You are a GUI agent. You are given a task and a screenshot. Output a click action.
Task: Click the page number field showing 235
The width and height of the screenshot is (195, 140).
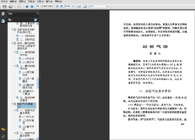tap(38, 6)
